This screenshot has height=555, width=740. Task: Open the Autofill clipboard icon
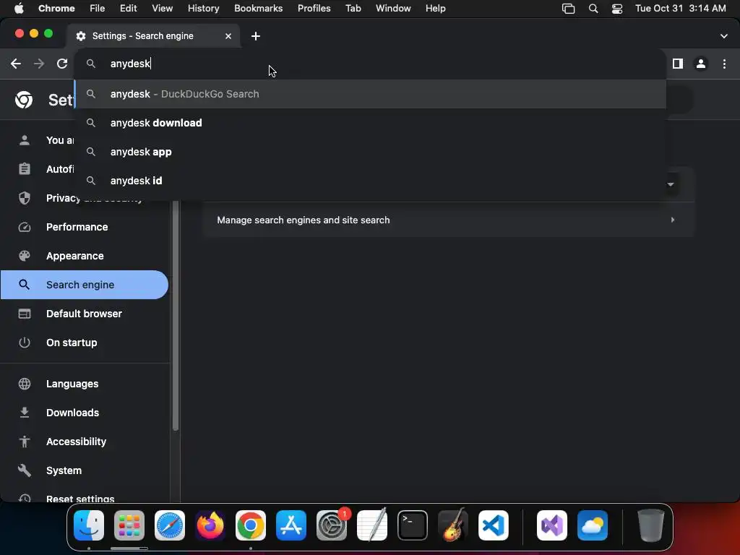click(25, 169)
